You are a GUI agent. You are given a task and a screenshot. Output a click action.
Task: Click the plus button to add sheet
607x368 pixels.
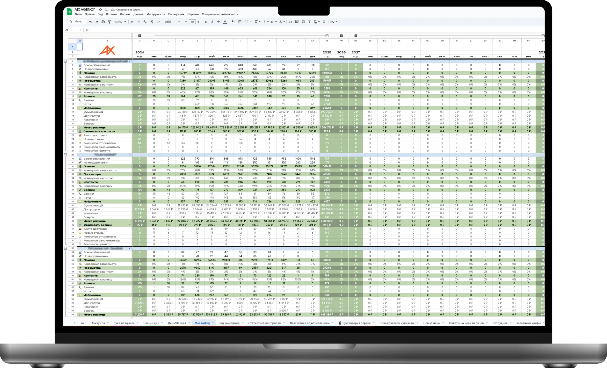point(75,323)
